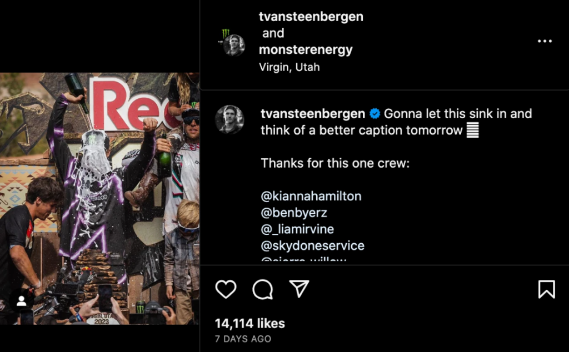
Task: Open the @_liamirvine mention
Action: point(297,229)
